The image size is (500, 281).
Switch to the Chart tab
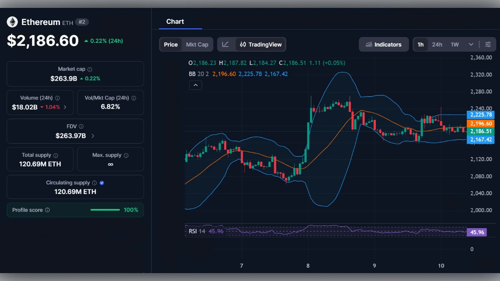[175, 22]
